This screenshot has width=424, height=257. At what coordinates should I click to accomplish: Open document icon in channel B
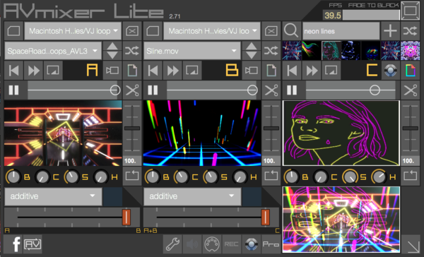tap(271, 71)
